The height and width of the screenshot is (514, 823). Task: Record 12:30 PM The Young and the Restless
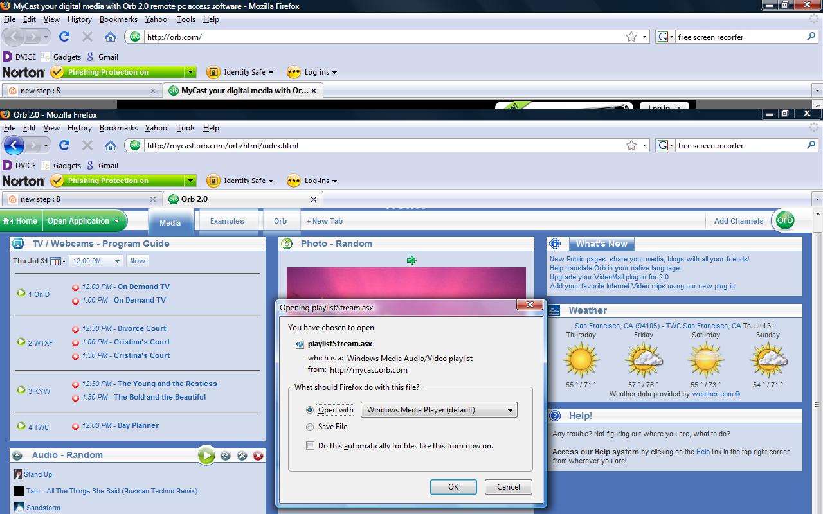point(75,384)
